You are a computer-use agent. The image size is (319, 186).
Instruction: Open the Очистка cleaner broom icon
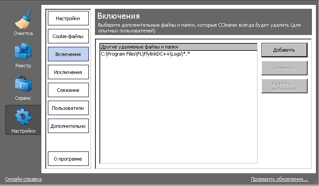(23, 21)
